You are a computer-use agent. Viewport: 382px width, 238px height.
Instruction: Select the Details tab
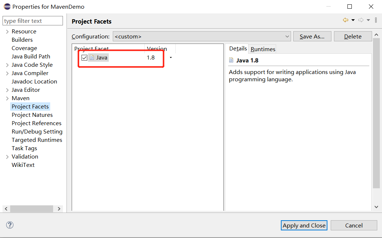tap(238, 49)
